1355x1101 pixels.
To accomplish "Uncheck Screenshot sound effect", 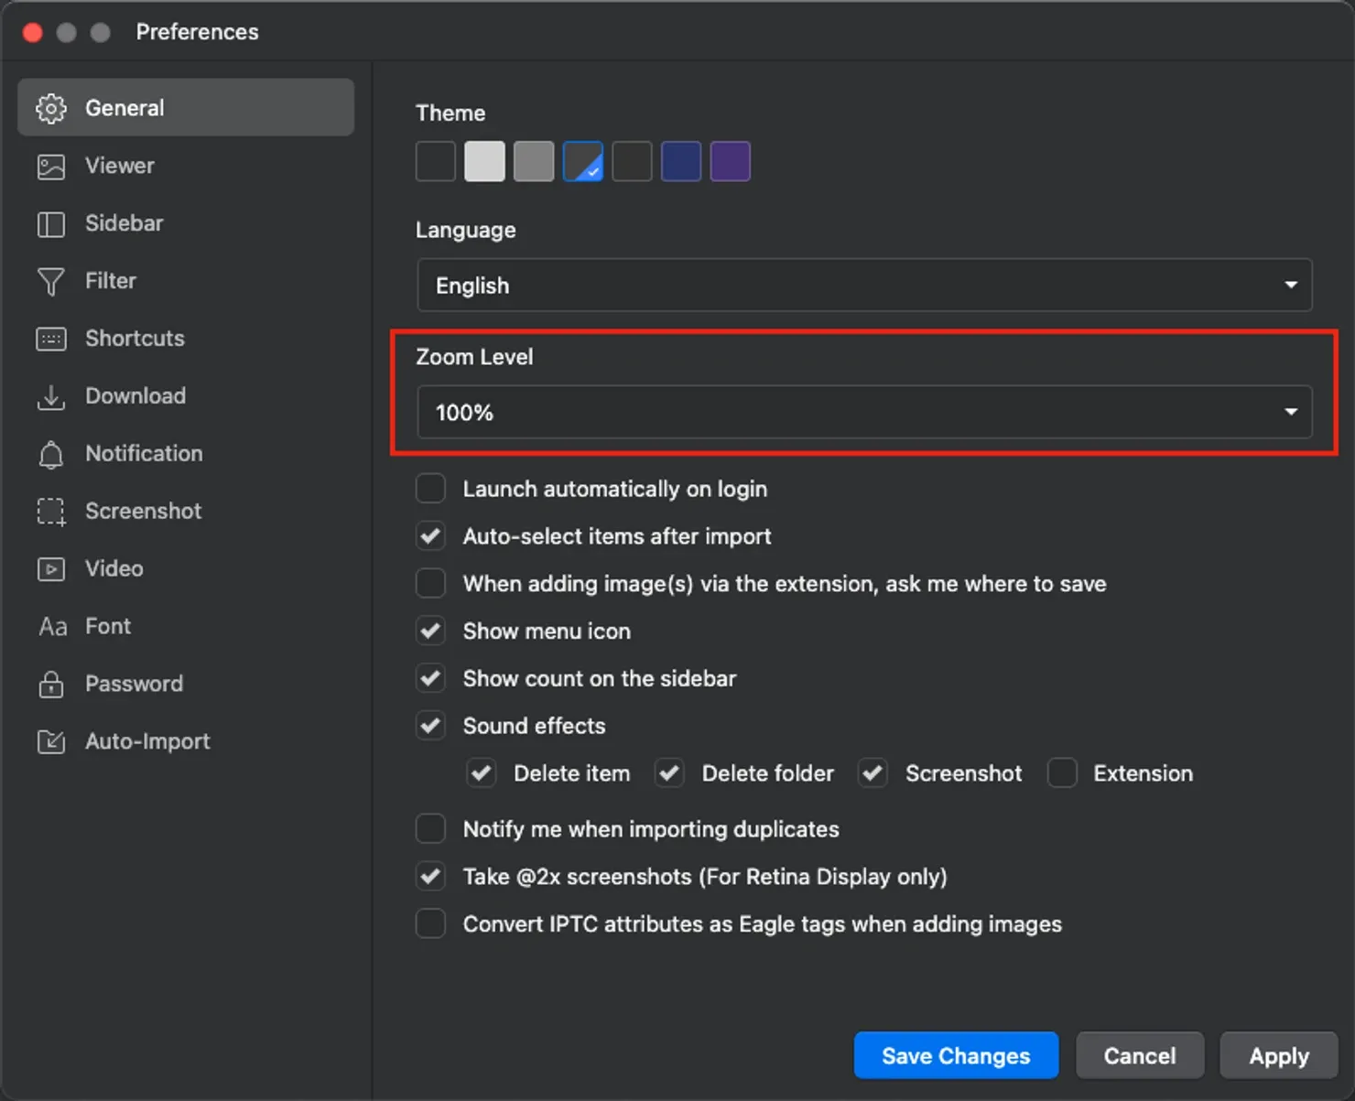I will click(873, 773).
